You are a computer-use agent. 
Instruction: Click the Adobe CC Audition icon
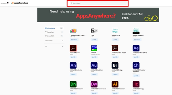pos(94,65)
